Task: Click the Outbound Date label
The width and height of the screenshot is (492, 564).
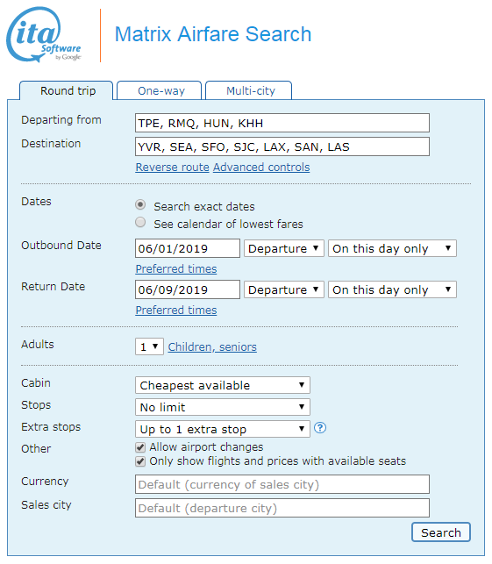Action: (61, 246)
